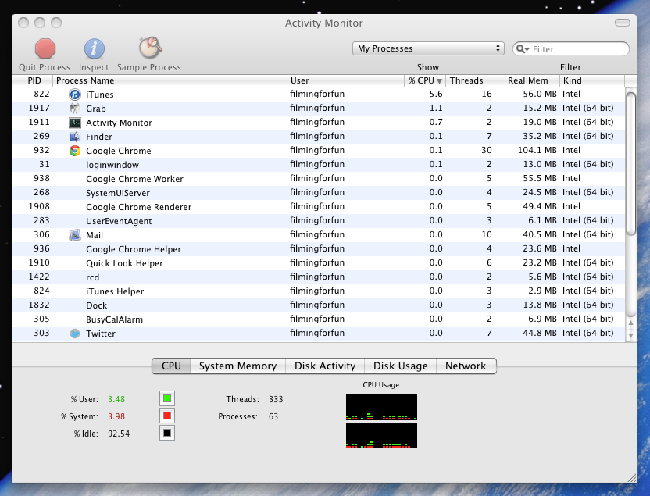Click the Threads count 333

click(x=276, y=399)
